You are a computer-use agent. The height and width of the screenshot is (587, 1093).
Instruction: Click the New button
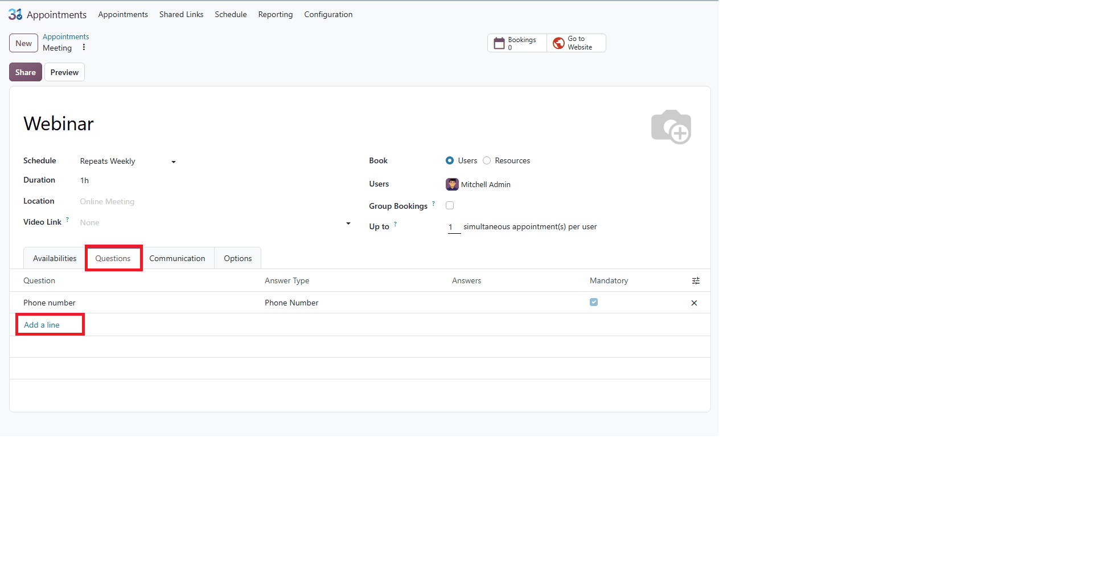tap(23, 43)
